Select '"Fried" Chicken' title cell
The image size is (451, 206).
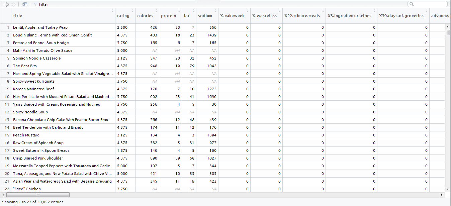63,189
